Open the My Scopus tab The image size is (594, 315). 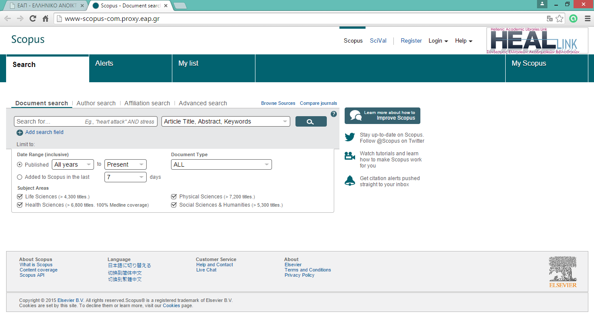[x=547, y=68]
